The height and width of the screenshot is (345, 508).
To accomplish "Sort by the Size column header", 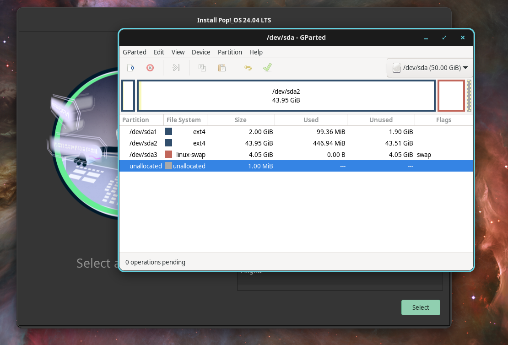I will pyautogui.click(x=241, y=120).
